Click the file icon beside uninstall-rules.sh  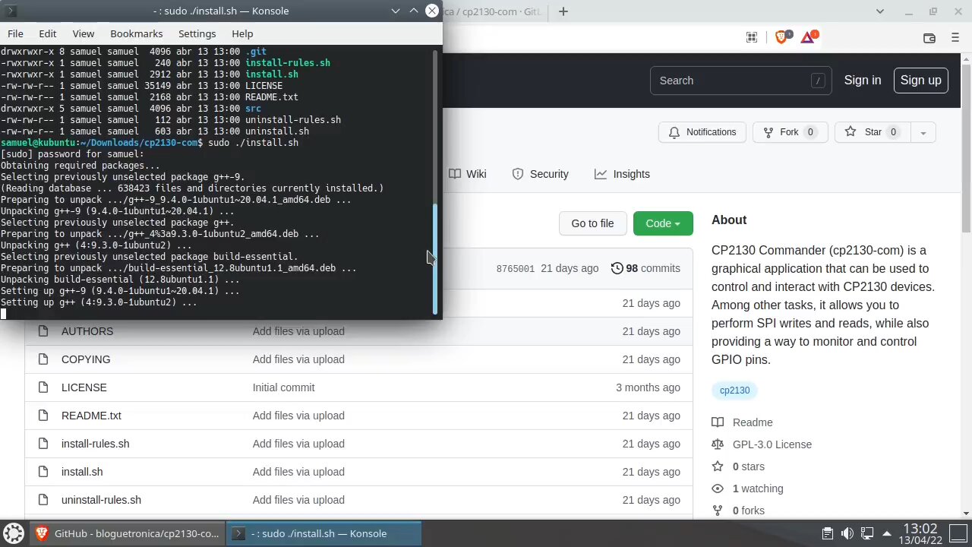(43, 500)
